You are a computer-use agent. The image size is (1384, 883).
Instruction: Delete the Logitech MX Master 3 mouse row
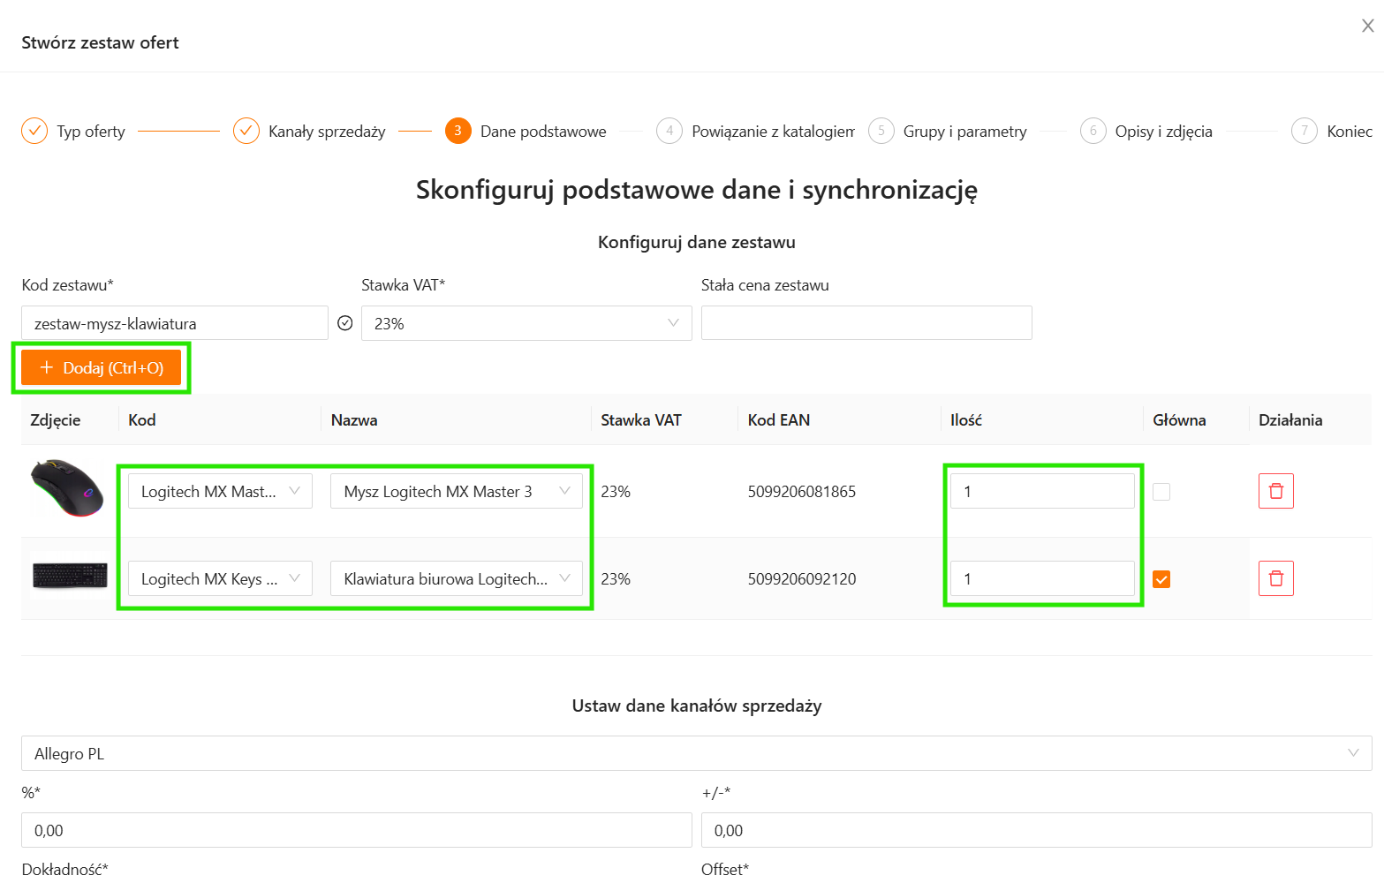pos(1275,491)
